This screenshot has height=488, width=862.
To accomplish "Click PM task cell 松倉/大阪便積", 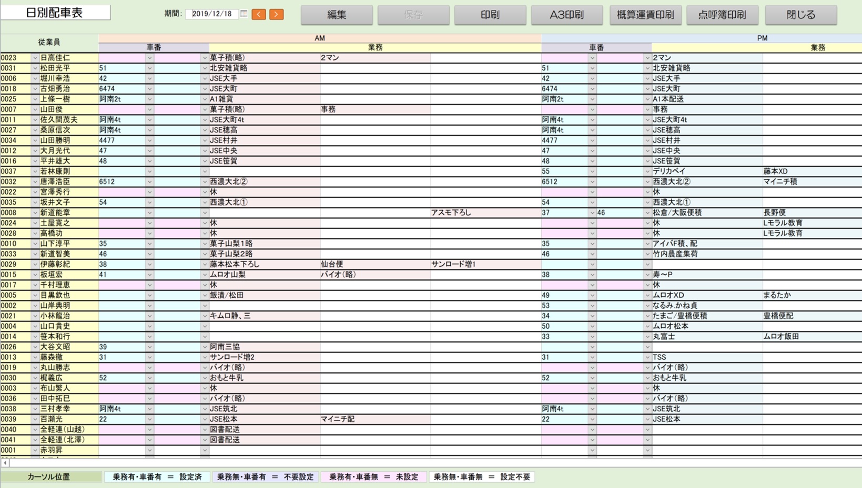I will click(x=707, y=213).
